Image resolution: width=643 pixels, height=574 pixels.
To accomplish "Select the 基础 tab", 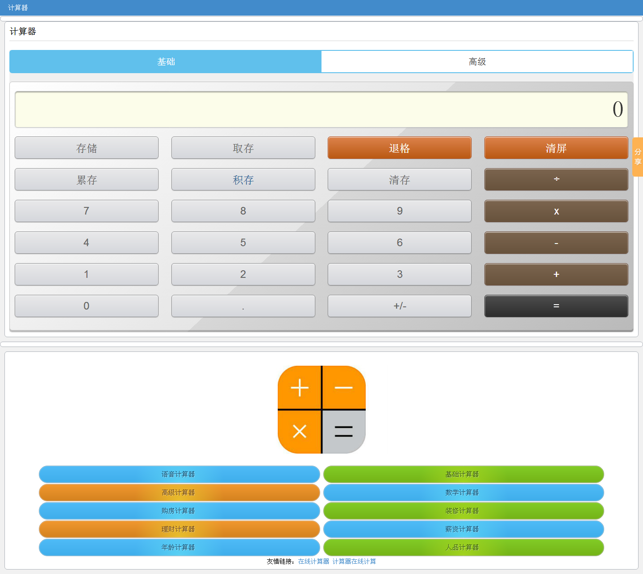I will tap(166, 62).
